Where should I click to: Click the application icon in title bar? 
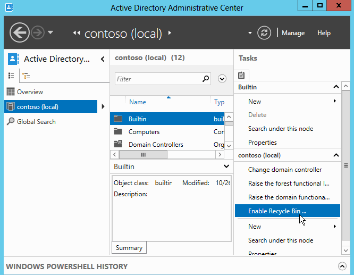click(9, 7)
